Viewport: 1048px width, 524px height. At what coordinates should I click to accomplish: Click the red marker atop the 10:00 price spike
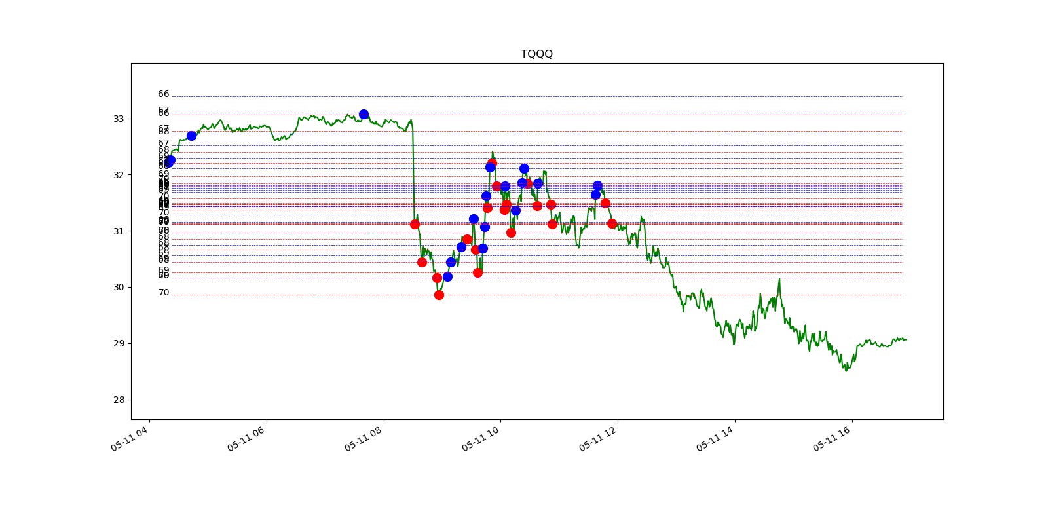pos(492,162)
